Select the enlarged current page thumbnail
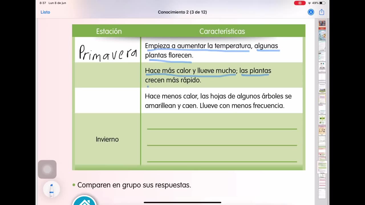Viewport: 365px width, 205px height. [322, 167]
